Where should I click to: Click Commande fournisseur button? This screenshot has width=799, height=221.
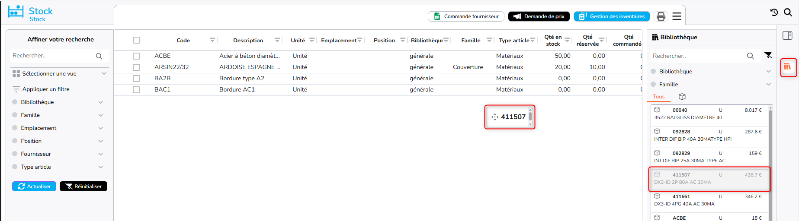[x=466, y=16]
